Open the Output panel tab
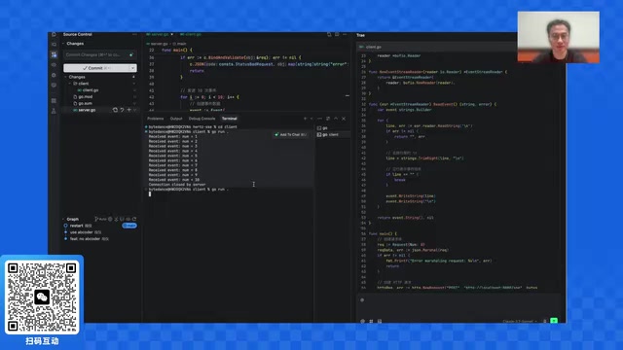 click(x=176, y=119)
